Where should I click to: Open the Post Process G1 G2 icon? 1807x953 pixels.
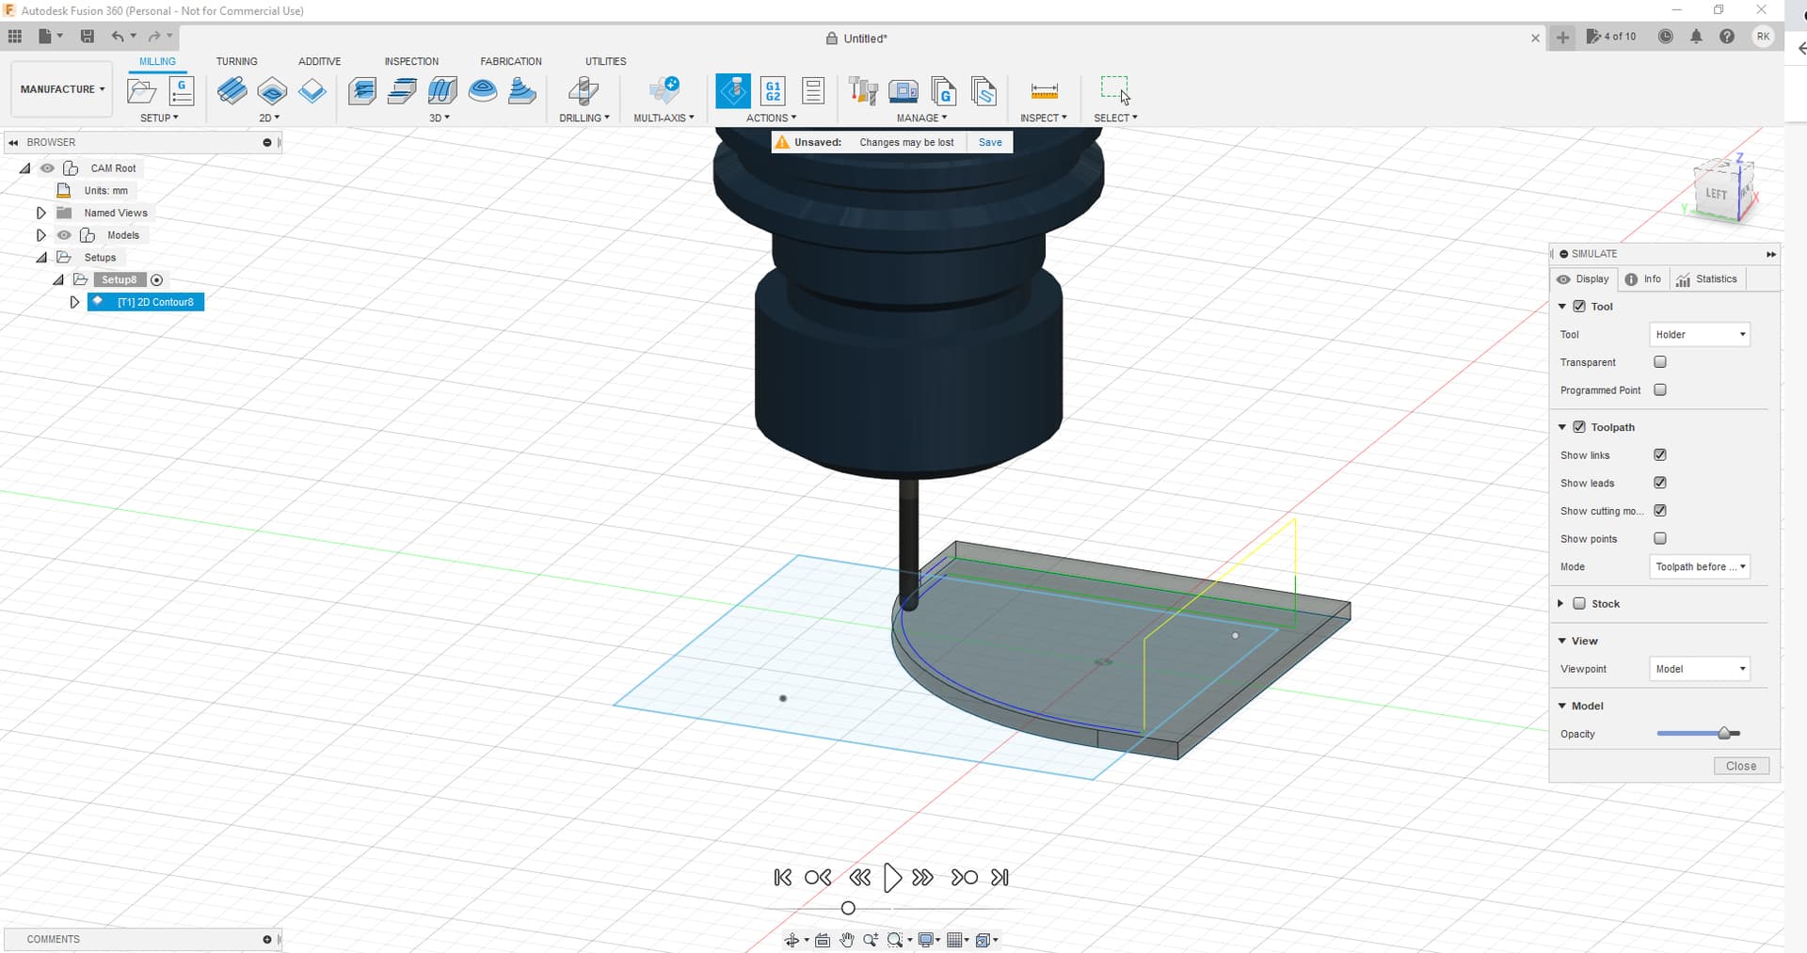[x=773, y=91]
